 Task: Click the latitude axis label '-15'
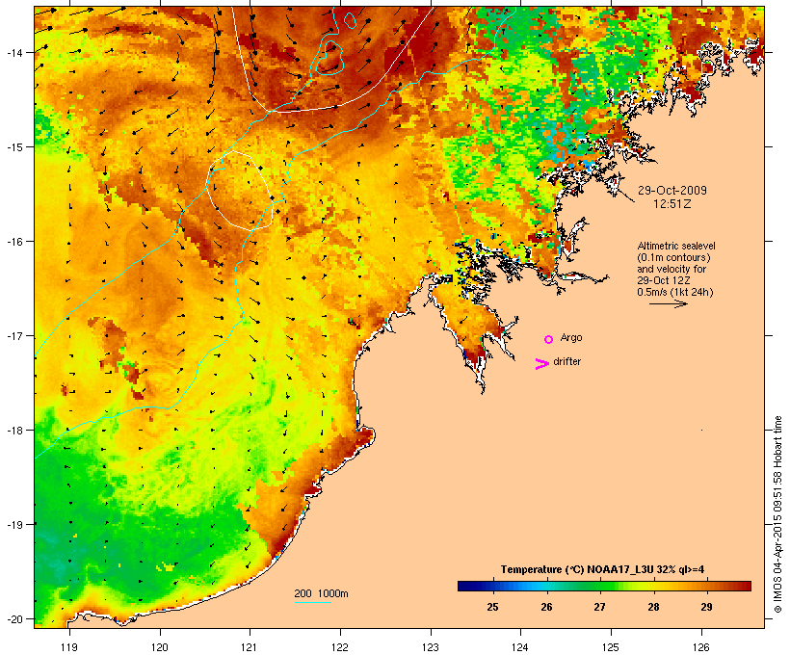14,147
